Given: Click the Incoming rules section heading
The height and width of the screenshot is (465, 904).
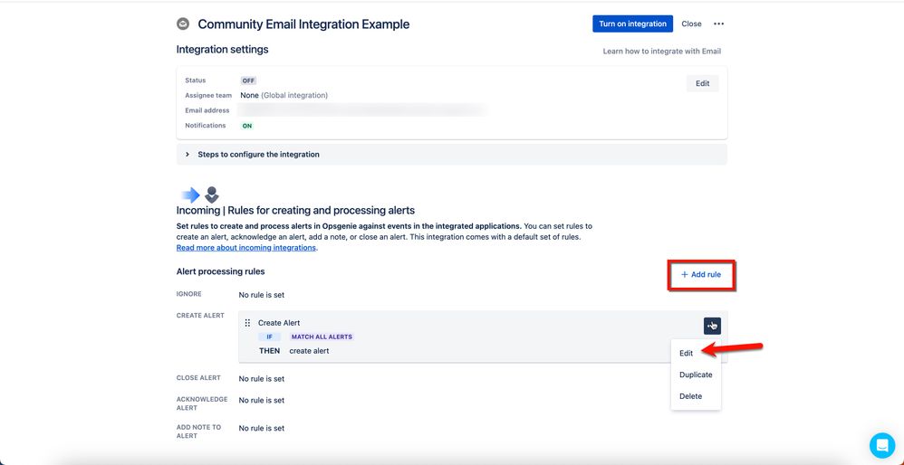Looking at the screenshot, I should 296,211.
